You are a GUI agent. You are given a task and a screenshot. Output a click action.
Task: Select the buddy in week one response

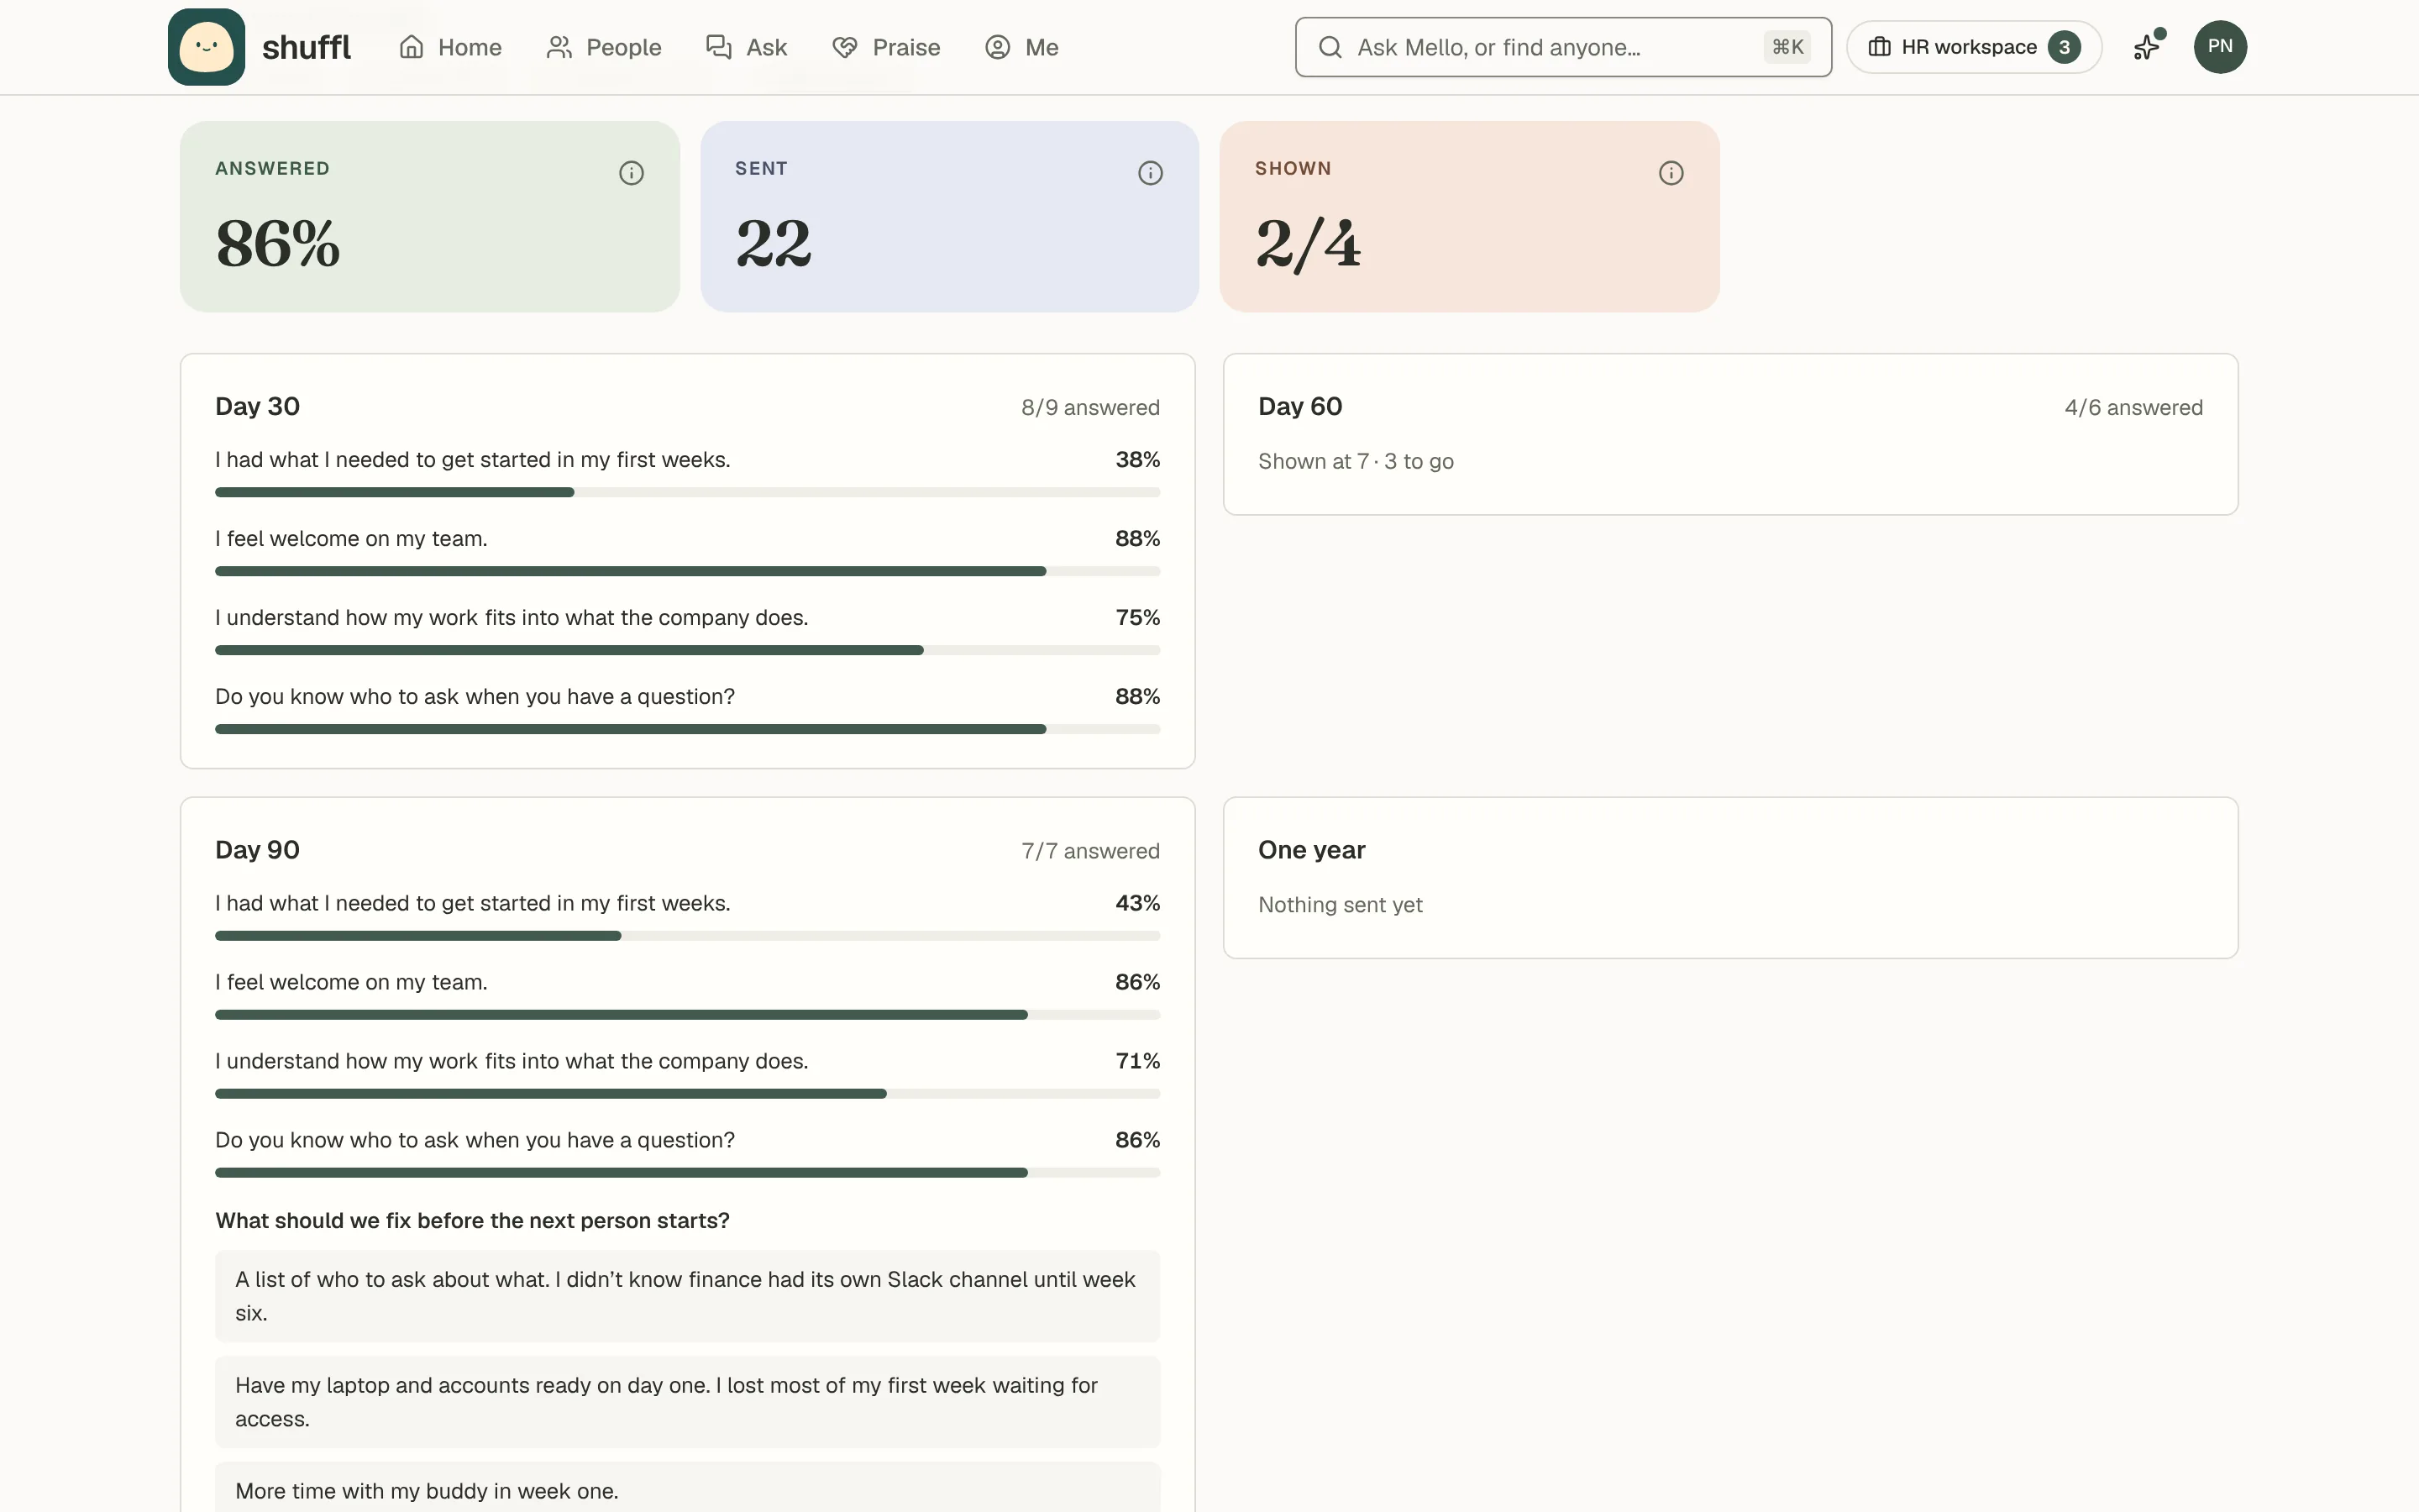point(687,1488)
